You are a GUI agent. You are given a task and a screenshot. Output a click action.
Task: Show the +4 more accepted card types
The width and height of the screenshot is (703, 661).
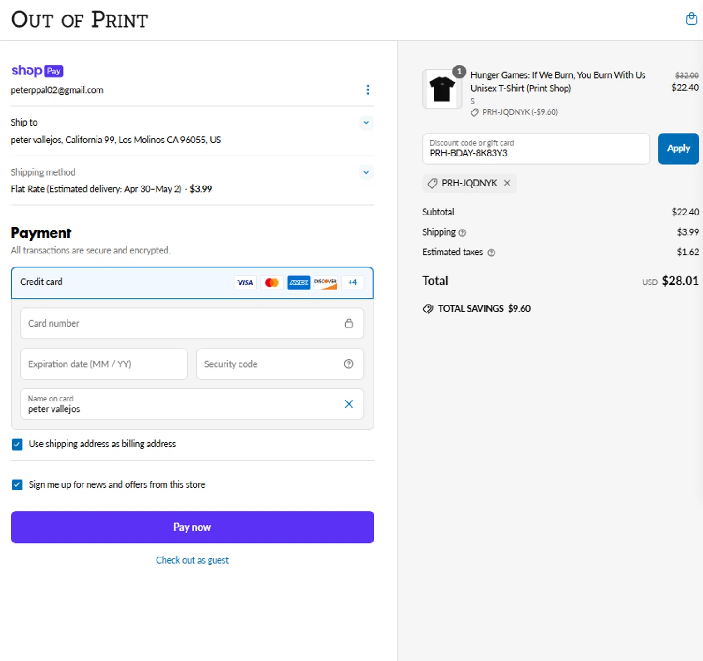pos(352,282)
